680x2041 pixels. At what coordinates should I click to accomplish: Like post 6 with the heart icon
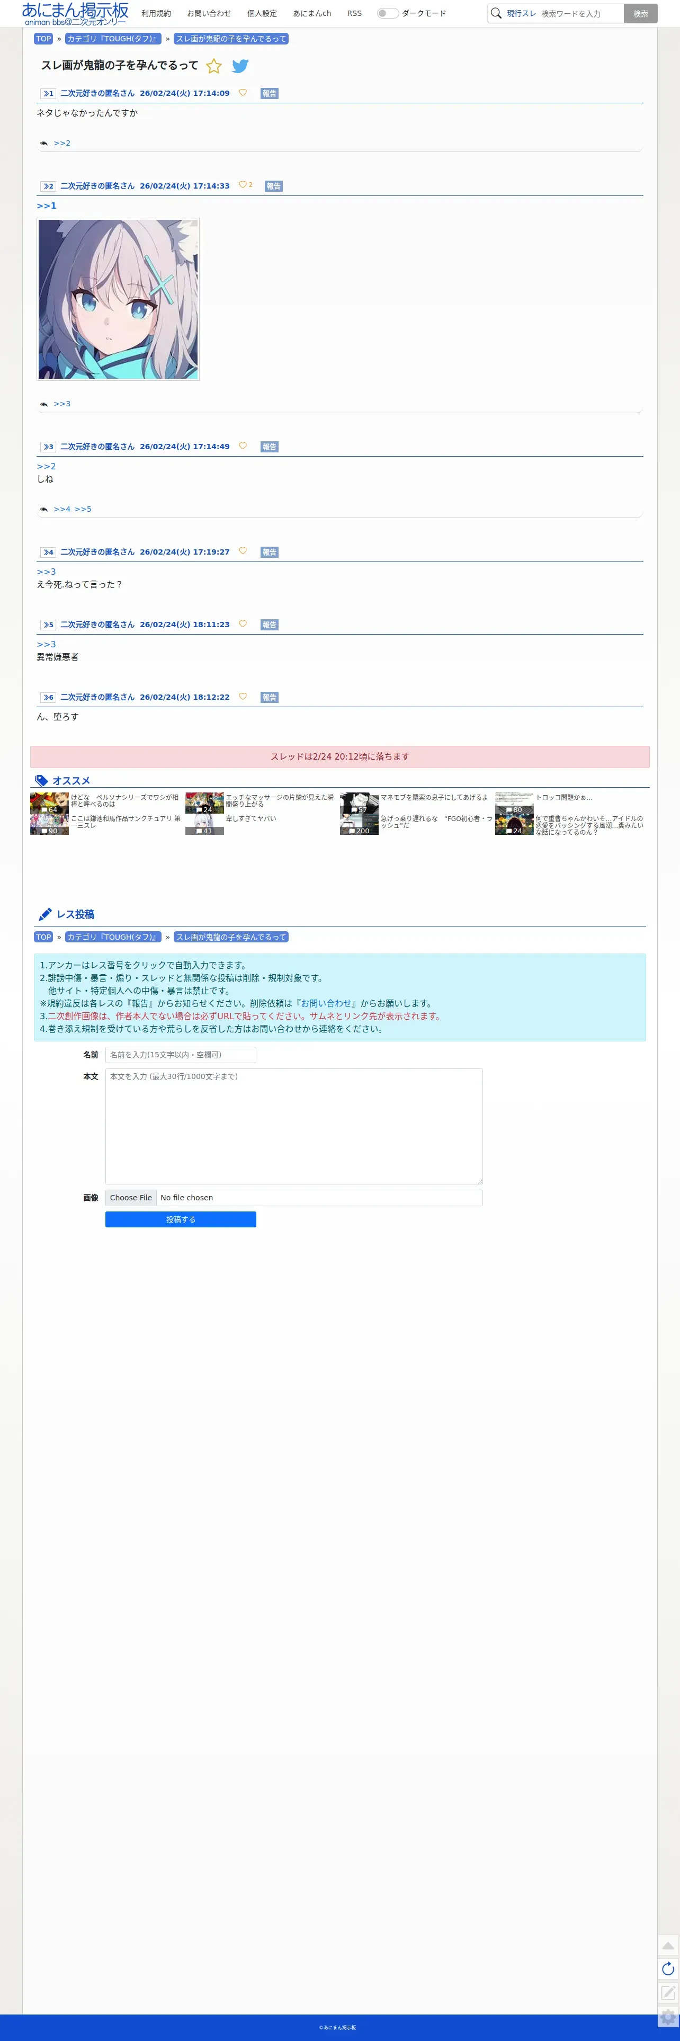click(x=243, y=697)
